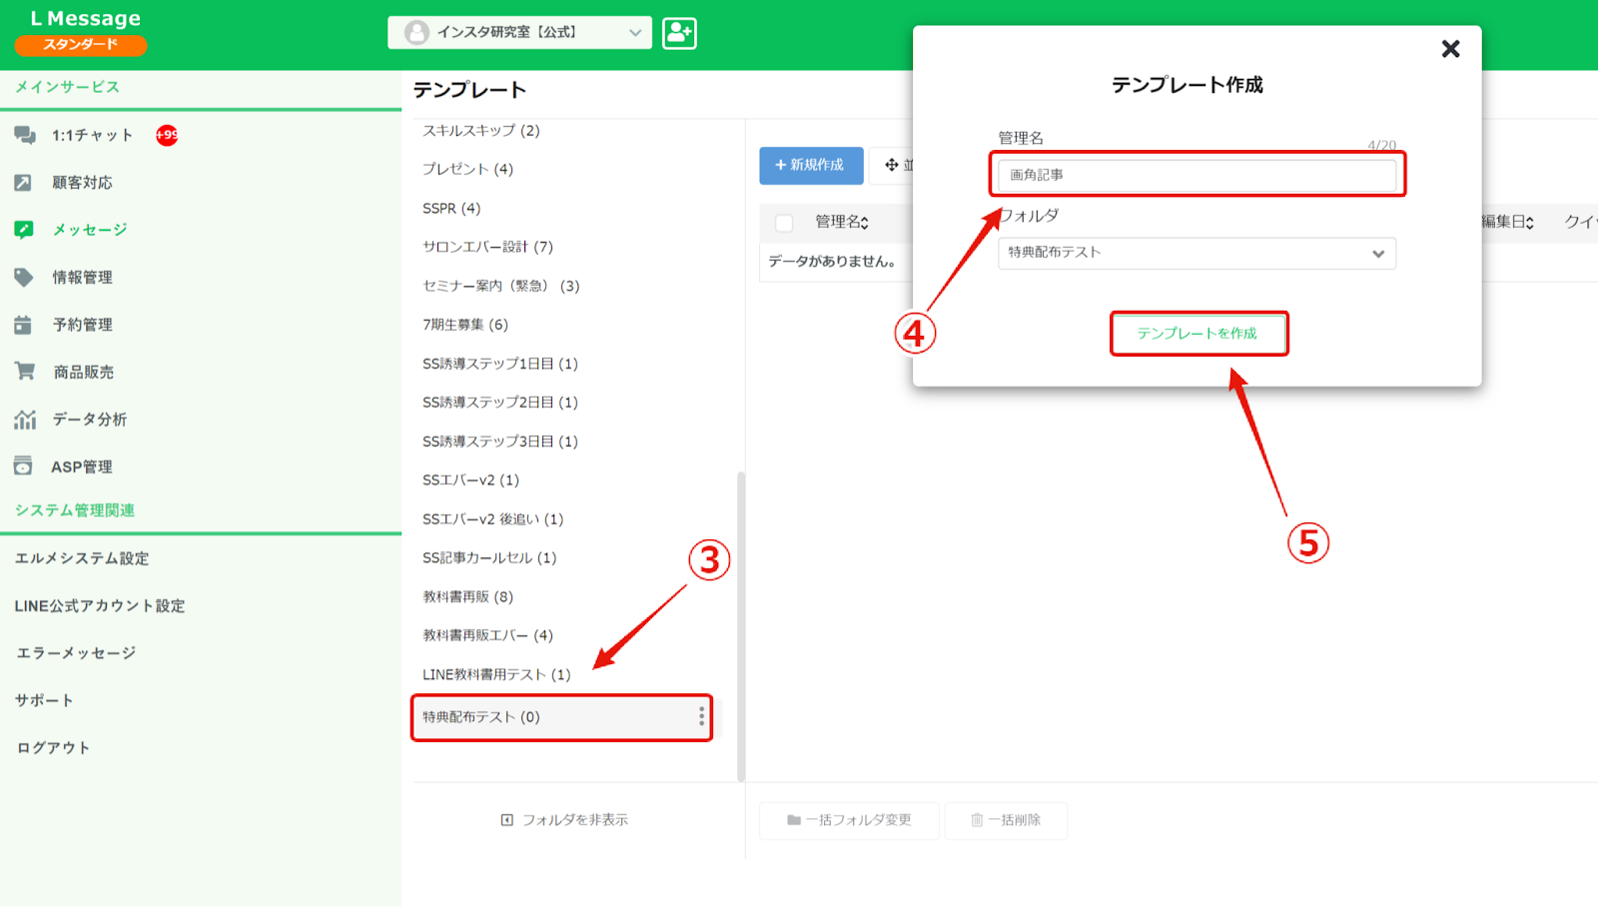Image resolution: width=1598 pixels, height=907 pixels.
Task: Click フォルダを非表示 link
Action: tap(575, 820)
